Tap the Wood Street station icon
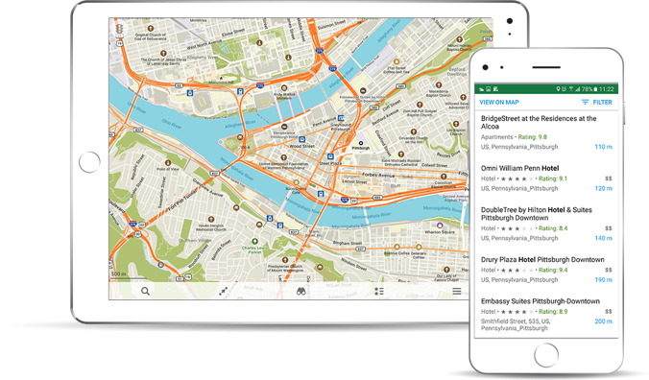Screen dimensions: 649x380 point(302,140)
